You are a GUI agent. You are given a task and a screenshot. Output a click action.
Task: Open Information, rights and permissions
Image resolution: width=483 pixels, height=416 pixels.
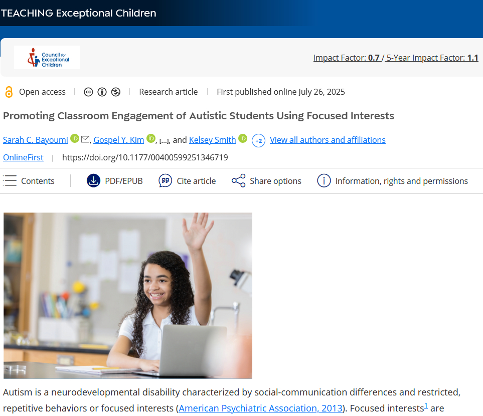393,181
